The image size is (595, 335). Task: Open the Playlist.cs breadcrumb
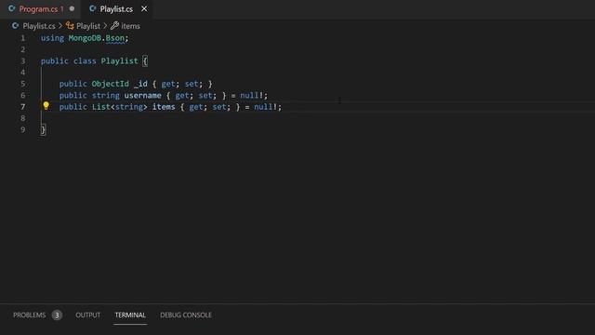[x=39, y=26]
